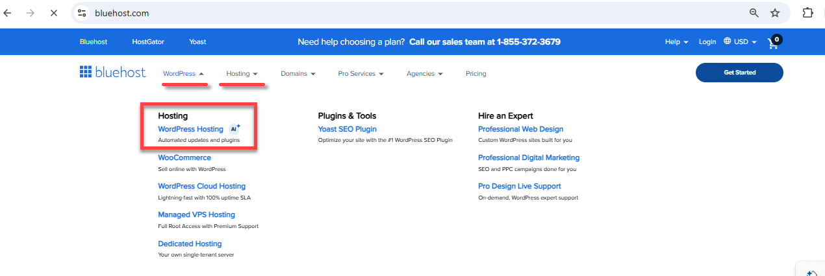Expand the Hosting nav menu
Image resolution: width=825 pixels, height=276 pixels.
(x=242, y=74)
